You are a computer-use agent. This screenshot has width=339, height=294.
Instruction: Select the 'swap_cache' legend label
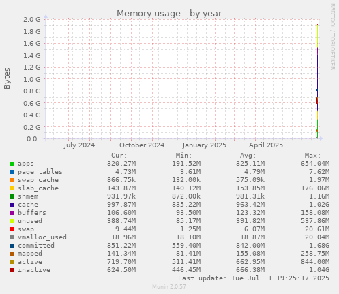[38, 180]
